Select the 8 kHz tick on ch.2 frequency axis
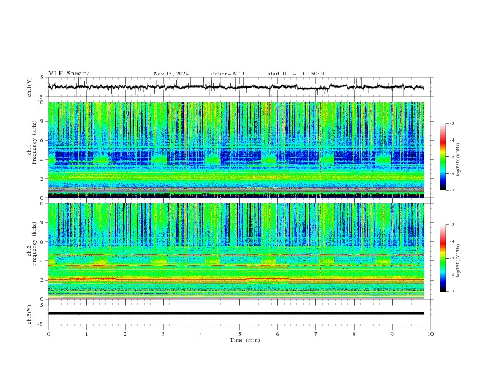The width and height of the screenshot is (485, 375). pyautogui.click(x=43, y=223)
